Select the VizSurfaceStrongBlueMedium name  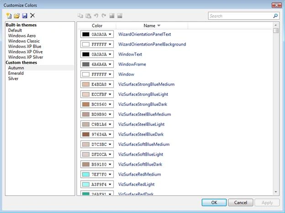coord(146,84)
